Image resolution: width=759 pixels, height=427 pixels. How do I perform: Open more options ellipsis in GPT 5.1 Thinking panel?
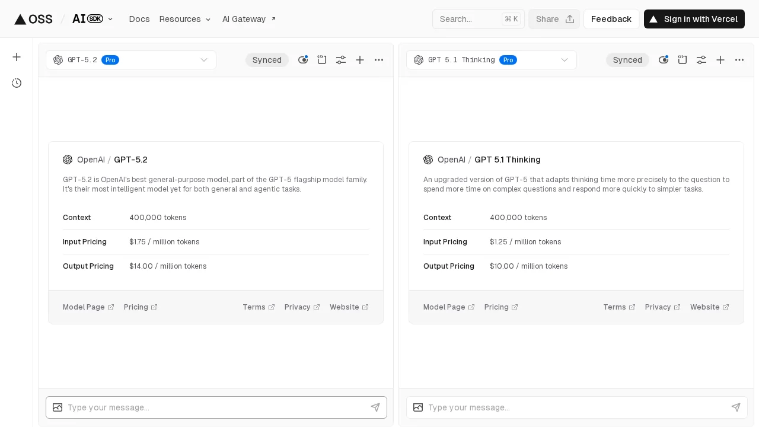click(x=739, y=60)
